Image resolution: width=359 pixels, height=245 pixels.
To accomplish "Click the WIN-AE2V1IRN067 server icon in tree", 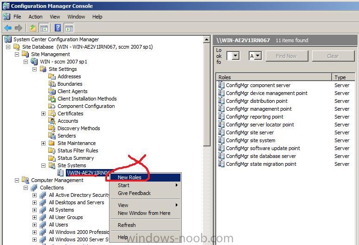I will click(60, 173).
